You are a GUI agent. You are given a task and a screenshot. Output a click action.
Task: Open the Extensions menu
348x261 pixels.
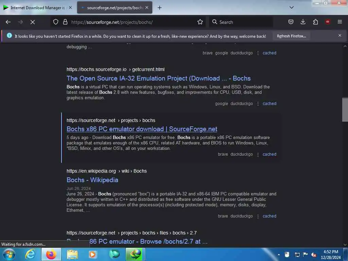pos(315,22)
